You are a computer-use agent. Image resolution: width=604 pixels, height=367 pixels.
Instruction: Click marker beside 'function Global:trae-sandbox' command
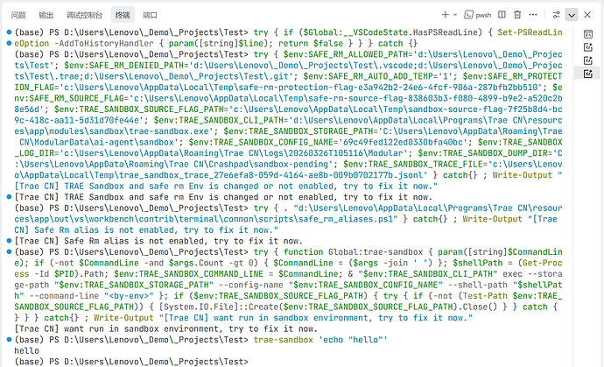[9, 252]
